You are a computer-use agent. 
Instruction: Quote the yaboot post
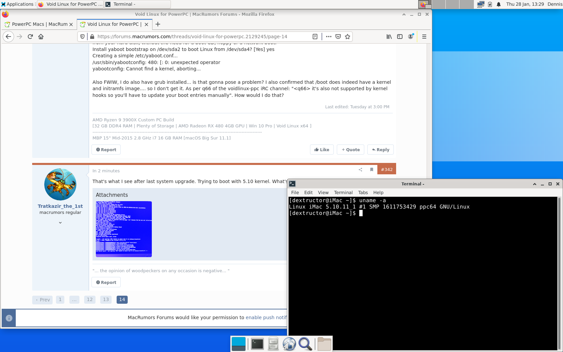[351, 150]
